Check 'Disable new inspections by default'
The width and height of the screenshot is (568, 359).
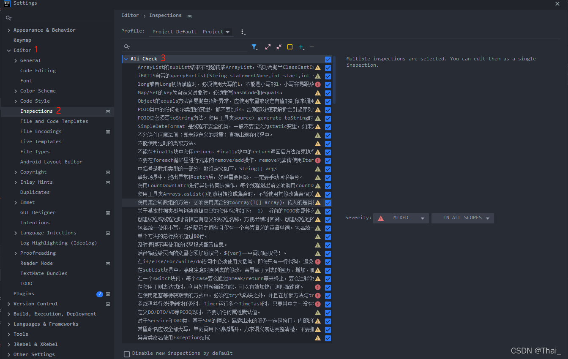click(x=127, y=354)
